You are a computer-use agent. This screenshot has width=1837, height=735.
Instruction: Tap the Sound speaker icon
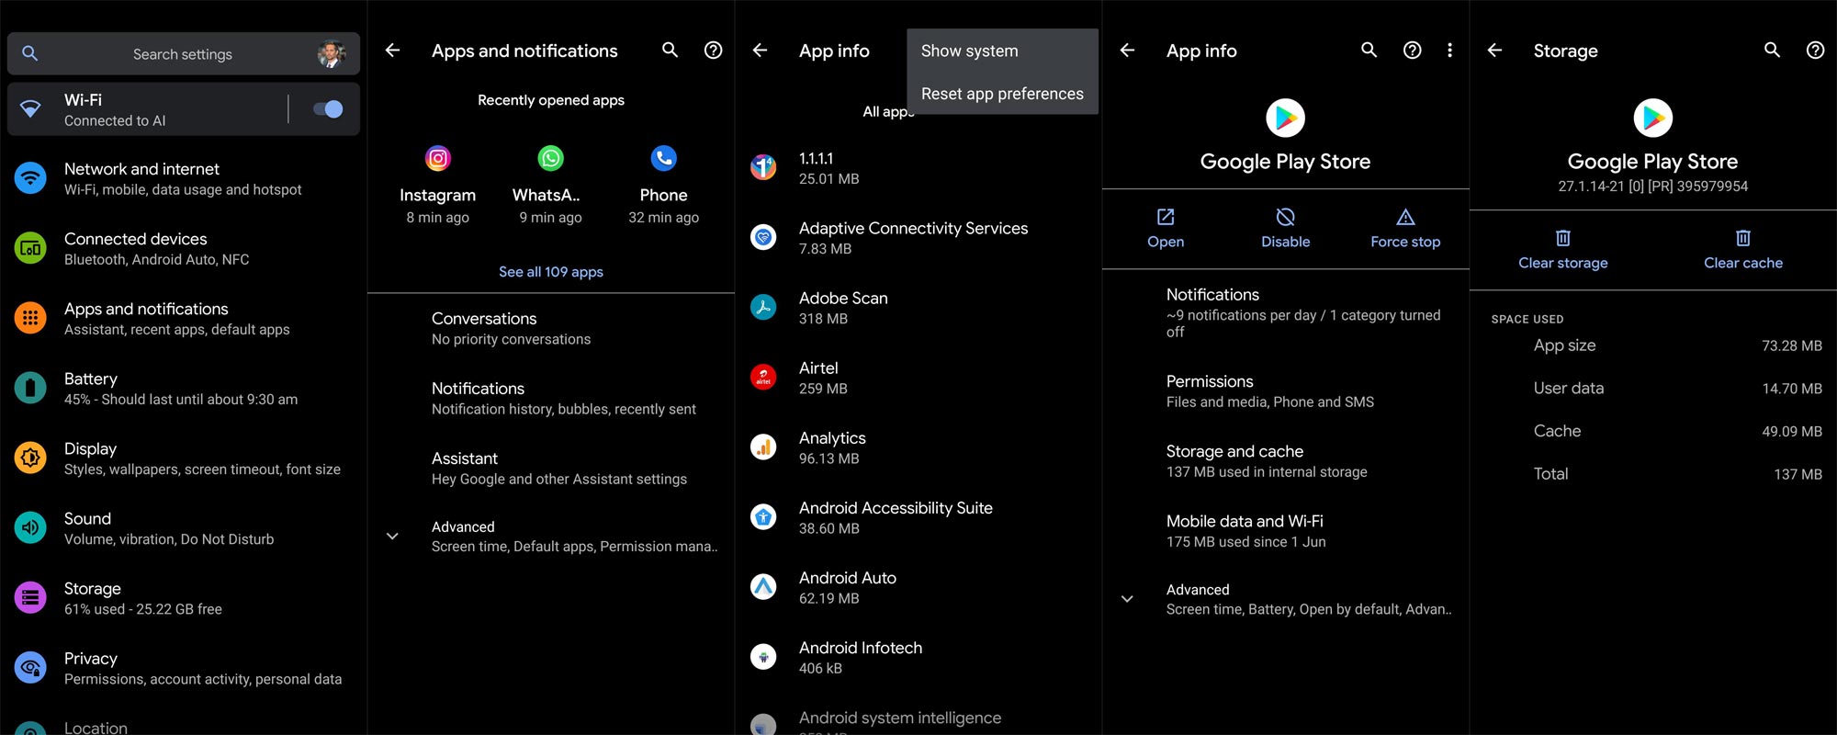(x=30, y=527)
